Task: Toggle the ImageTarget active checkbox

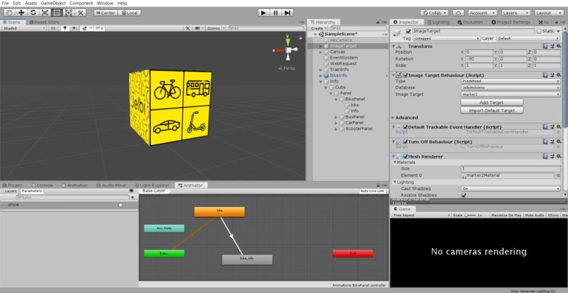Action: 408,31
